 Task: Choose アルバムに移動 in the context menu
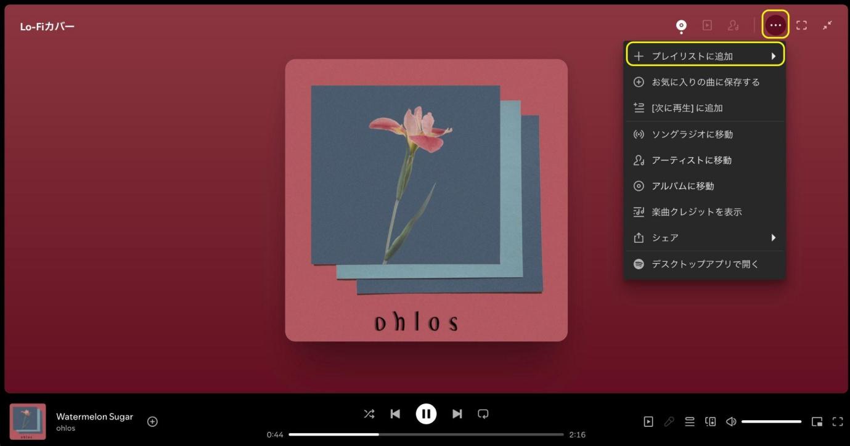tap(705, 186)
